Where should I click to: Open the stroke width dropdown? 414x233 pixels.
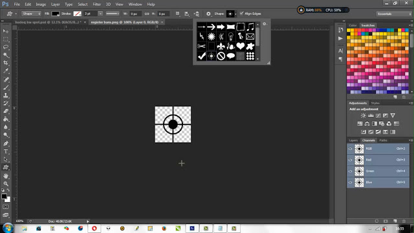point(100,14)
